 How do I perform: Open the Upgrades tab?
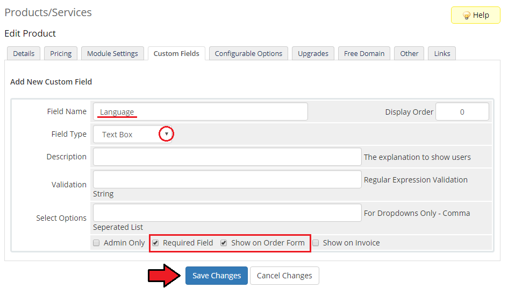click(x=313, y=53)
